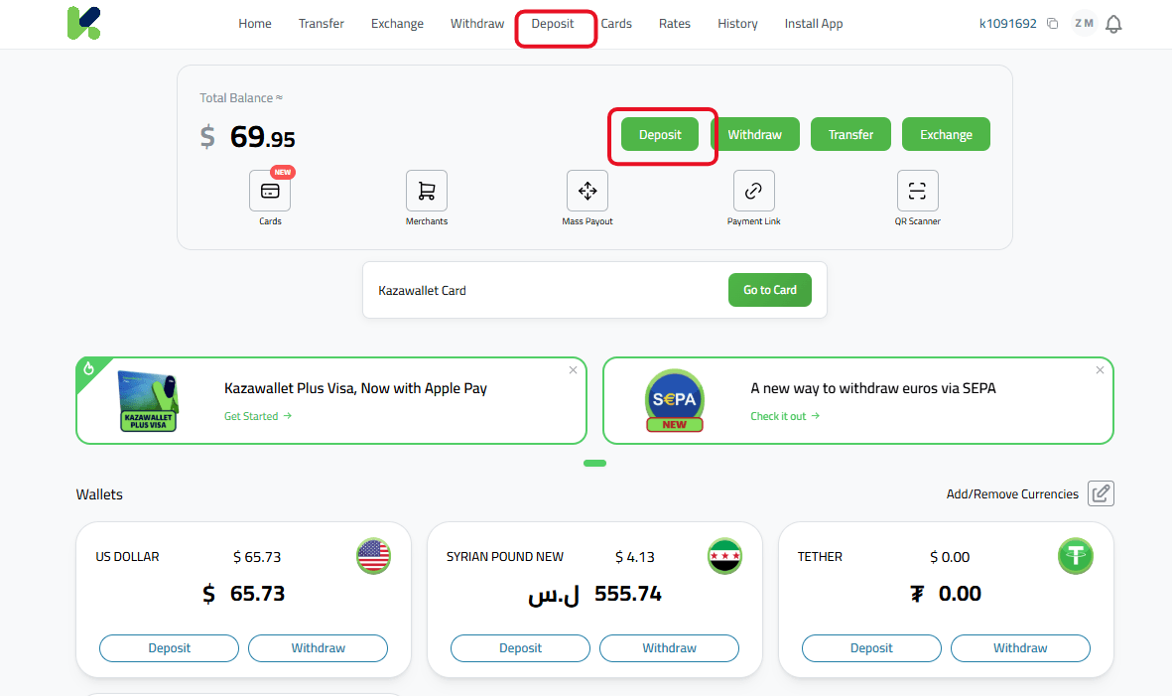Click the green Deposit balance button
This screenshot has width=1172, height=696.
pyautogui.click(x=660, y=135)
